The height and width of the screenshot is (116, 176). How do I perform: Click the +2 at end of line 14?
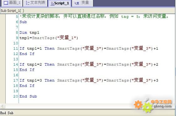(156, 64)
